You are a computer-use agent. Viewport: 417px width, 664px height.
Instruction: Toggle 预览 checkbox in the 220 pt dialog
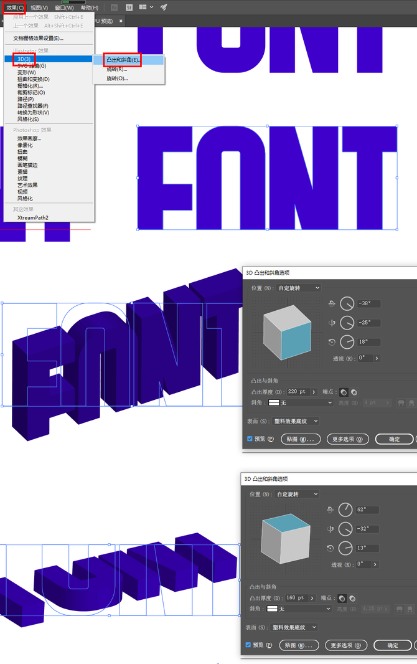pyautogui.click(x=250, y=439)
